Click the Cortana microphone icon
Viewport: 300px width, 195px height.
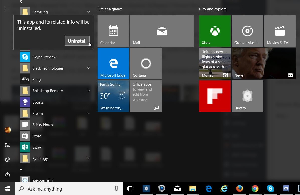click(116, 189)
